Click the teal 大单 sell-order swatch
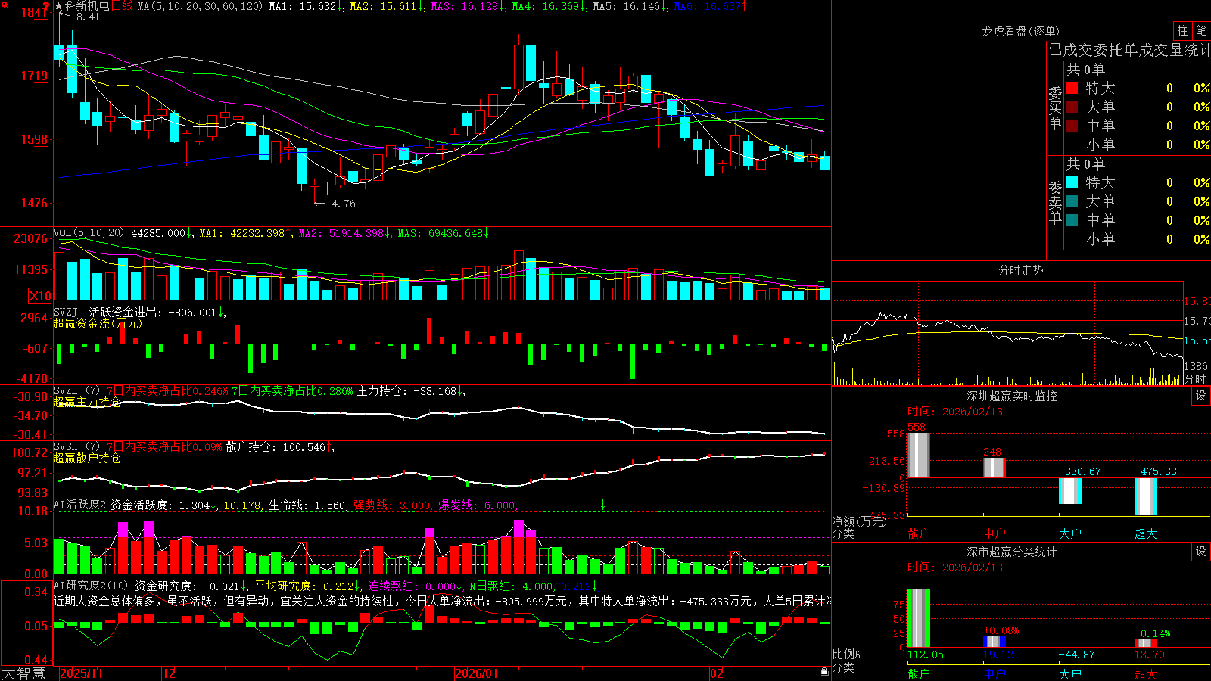 tap(1072, 201)
